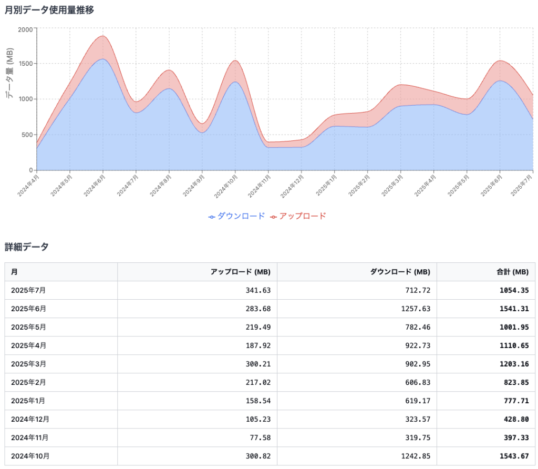Click the ダウンロード legend marker icon
The width and height of the screenshot is (538, 469).
coord(212,217)
